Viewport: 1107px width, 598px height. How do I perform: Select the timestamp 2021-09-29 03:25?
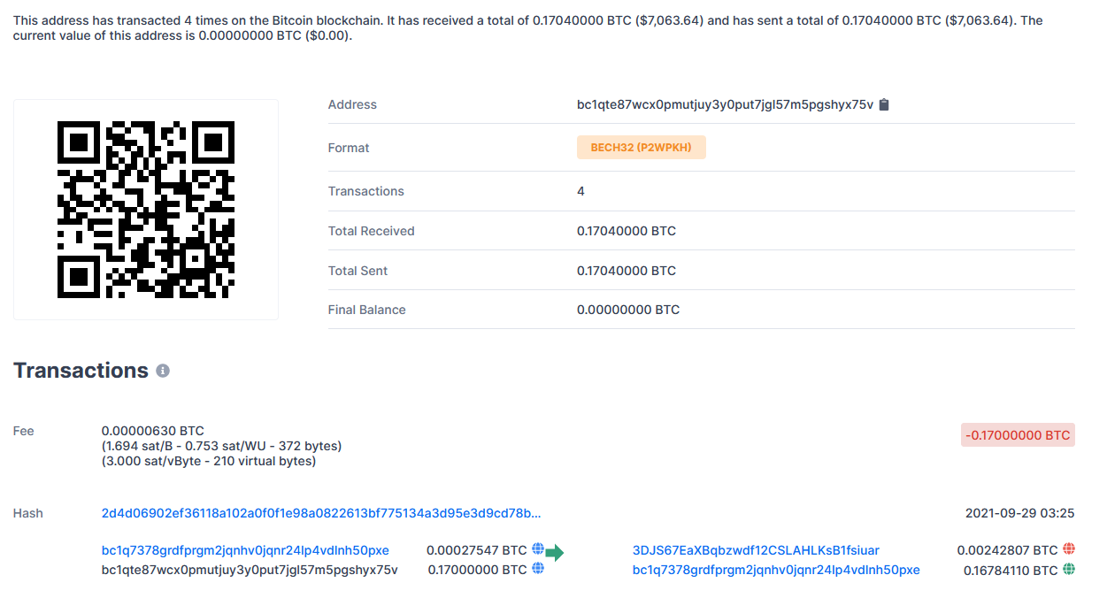click(x=1020, y=513)
